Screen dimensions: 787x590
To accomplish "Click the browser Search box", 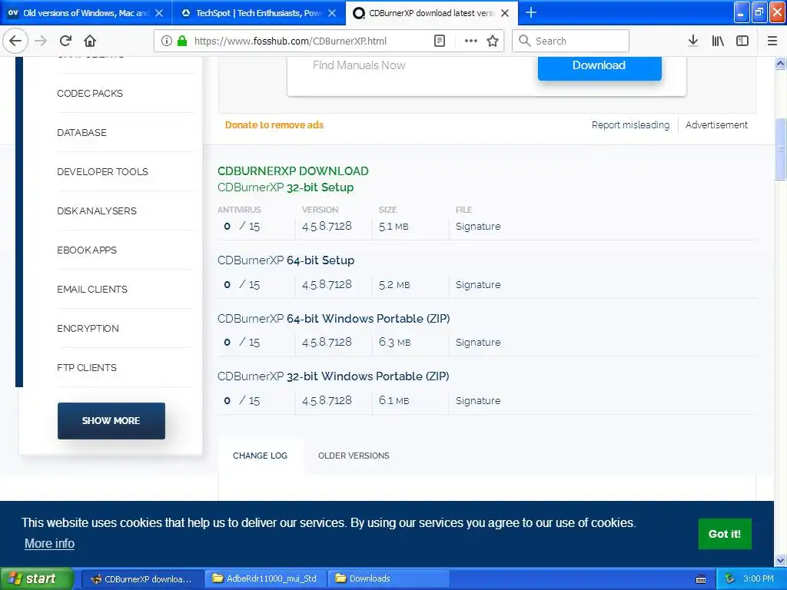I will pyautogui.click(x=571, y=41).
